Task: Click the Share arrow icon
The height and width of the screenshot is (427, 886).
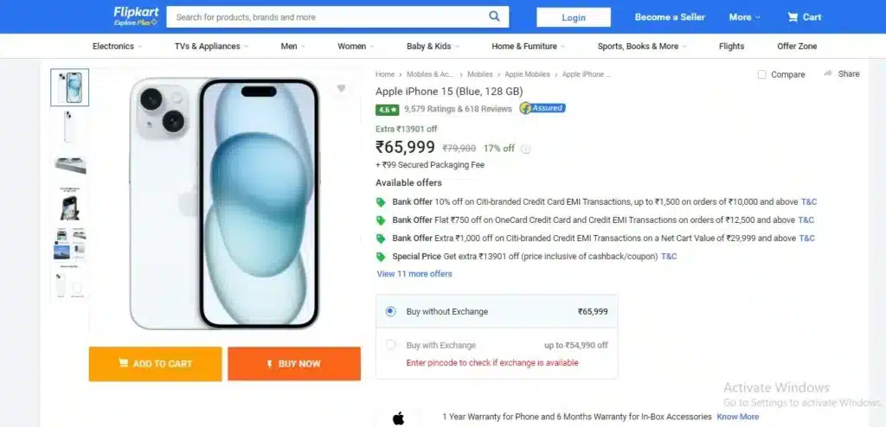Action: tap(828, 73)
